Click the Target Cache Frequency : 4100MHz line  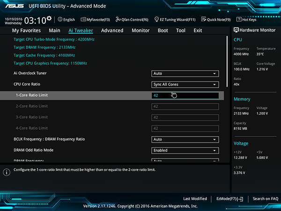tap(44, 55)
